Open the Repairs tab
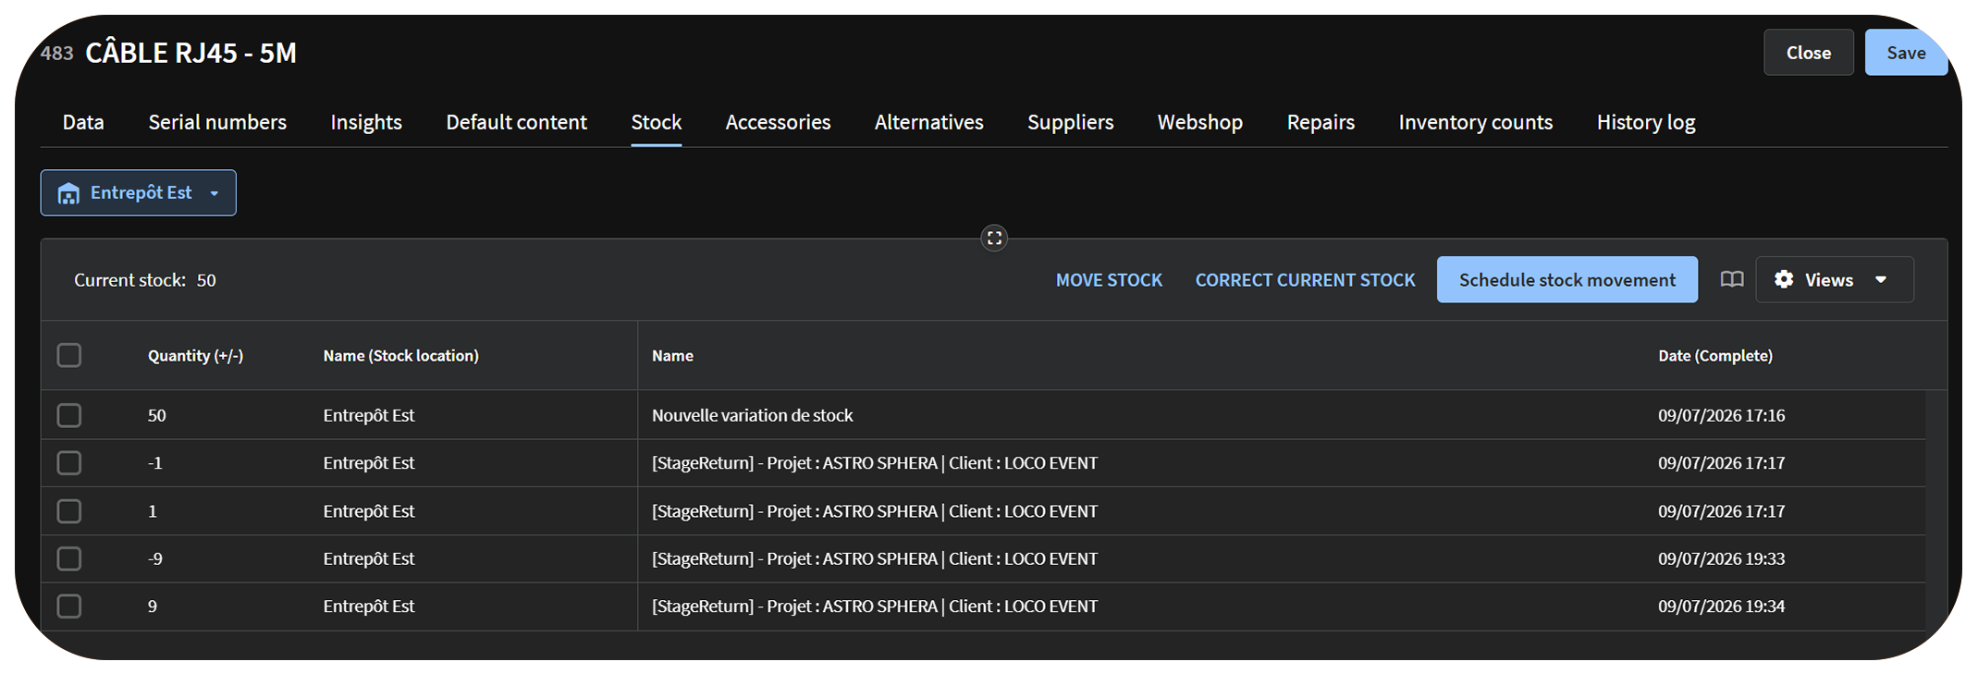This screenshot has height=674, width=1978. click(1321, 122)
